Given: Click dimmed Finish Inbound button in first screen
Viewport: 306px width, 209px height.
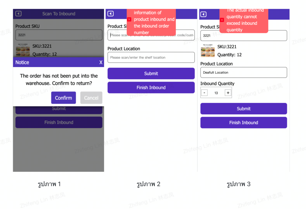Looking at the screenshot, I should (59, 122).
